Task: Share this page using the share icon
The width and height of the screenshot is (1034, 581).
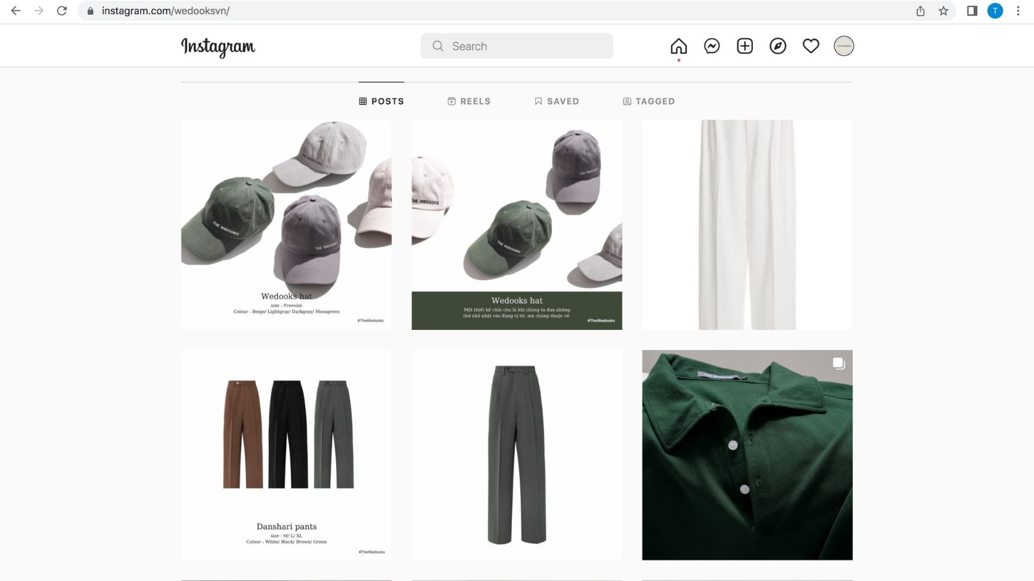Action: click(920, 11)
